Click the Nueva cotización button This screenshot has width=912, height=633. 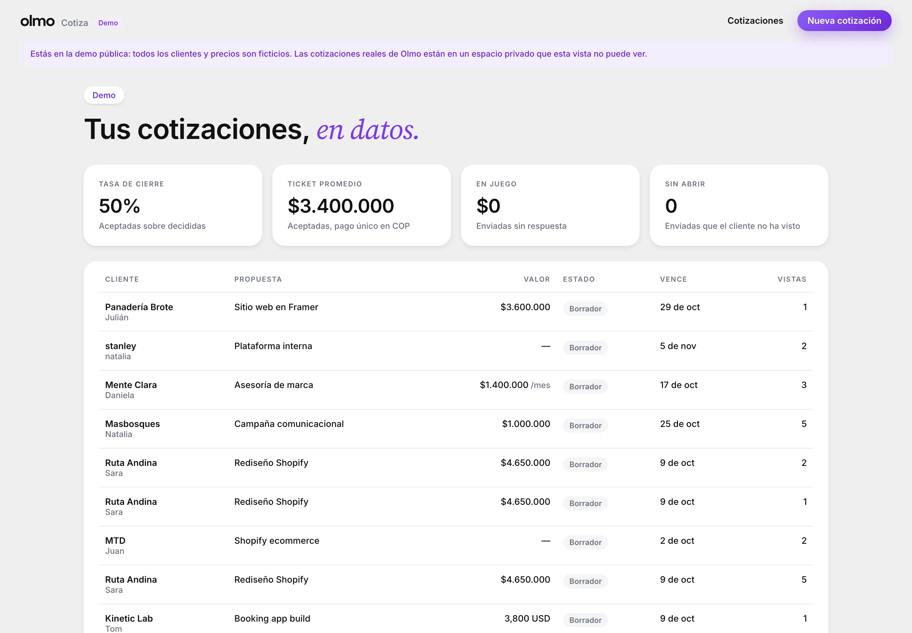coord(844,21)
